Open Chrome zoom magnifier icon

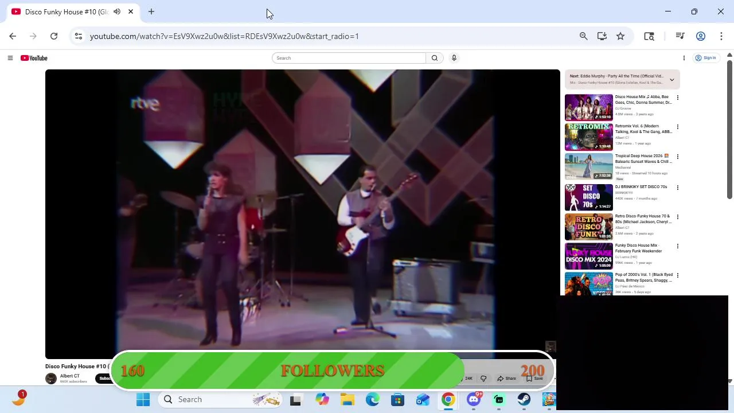point(583,36)
